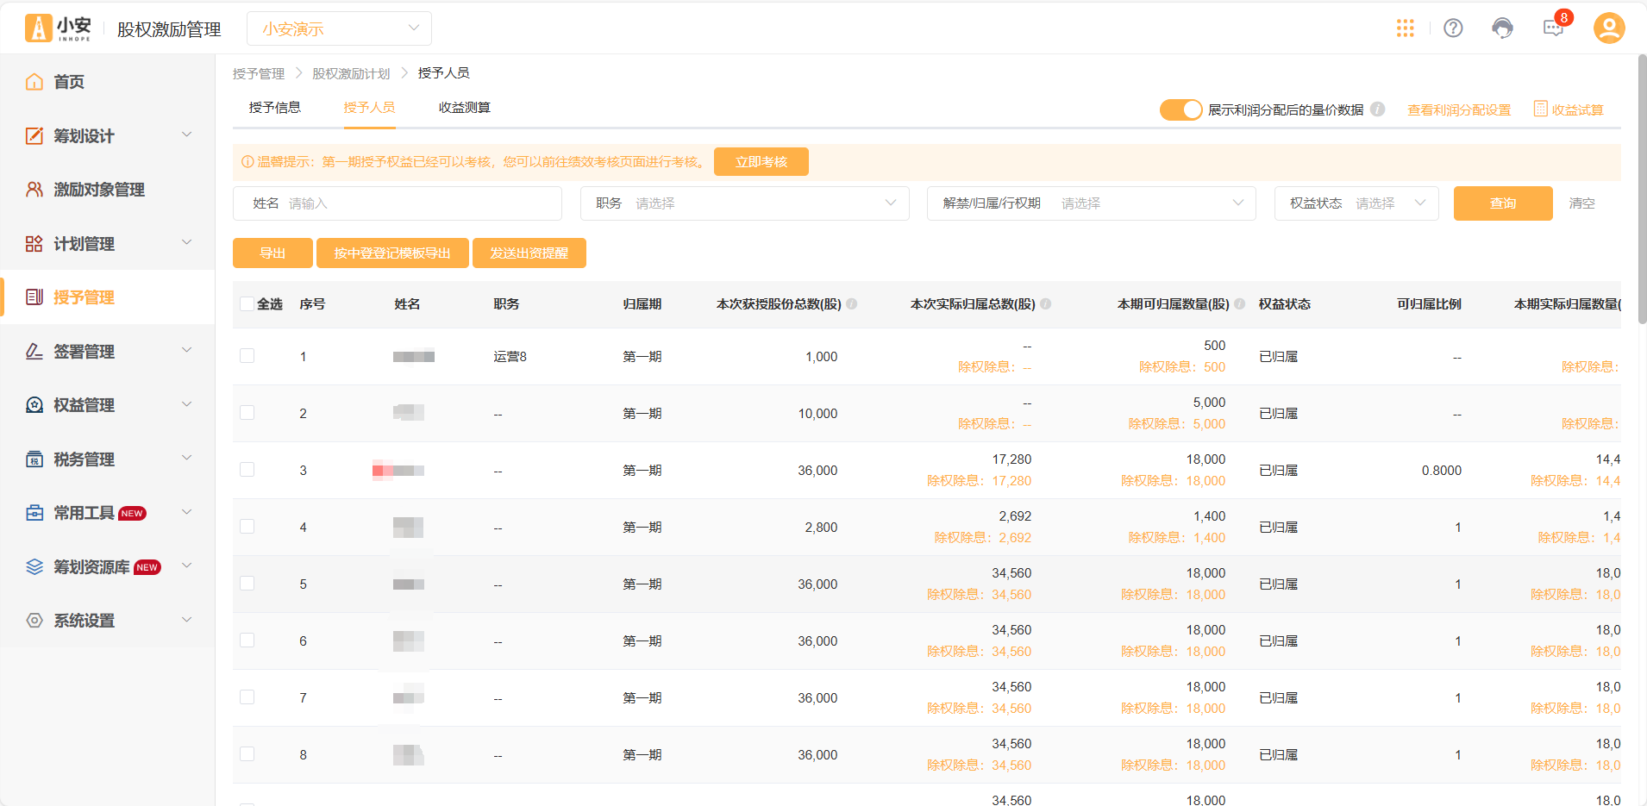Expand the 税务管理 sidebar menu
Screen dimensions: 1647x806
tap(186, 458)
